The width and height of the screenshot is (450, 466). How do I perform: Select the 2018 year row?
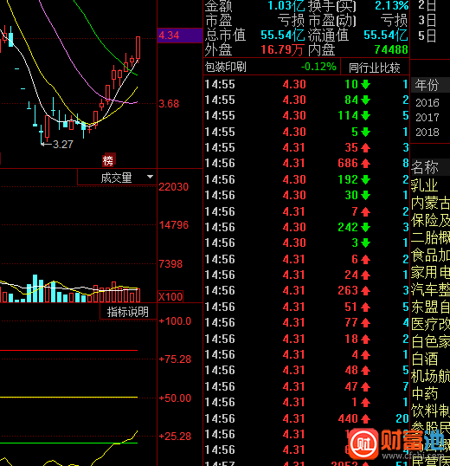427,132
